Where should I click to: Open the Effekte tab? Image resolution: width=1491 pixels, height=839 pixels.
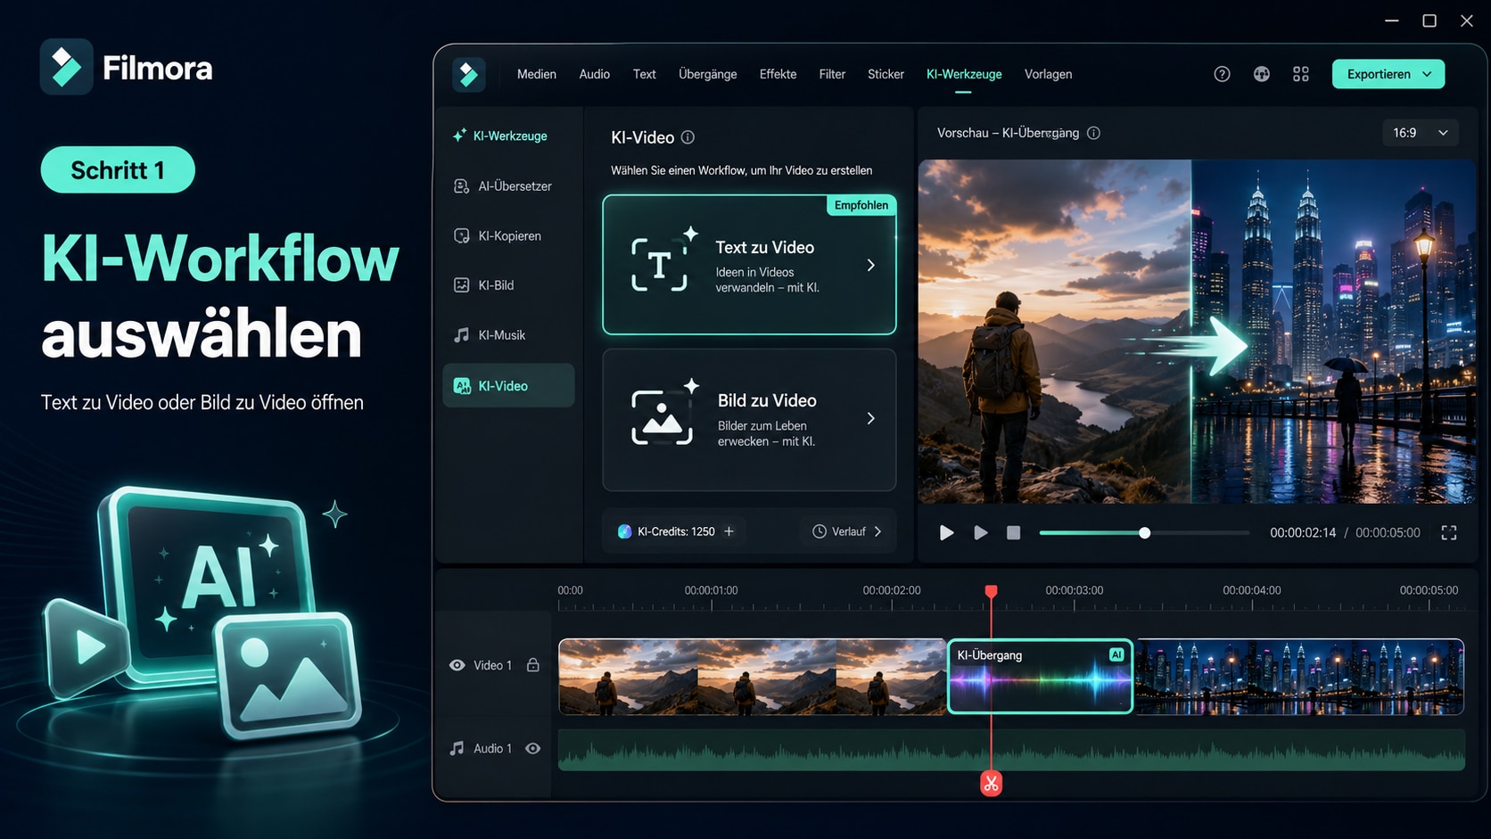pos(778,74)
